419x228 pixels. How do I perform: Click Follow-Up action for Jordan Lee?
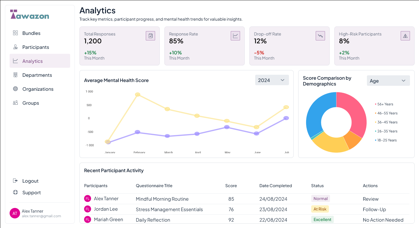point(374,210)
